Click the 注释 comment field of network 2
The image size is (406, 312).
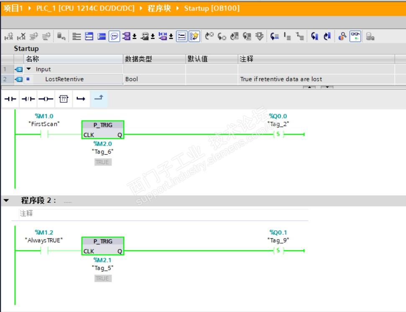(163, 214)
